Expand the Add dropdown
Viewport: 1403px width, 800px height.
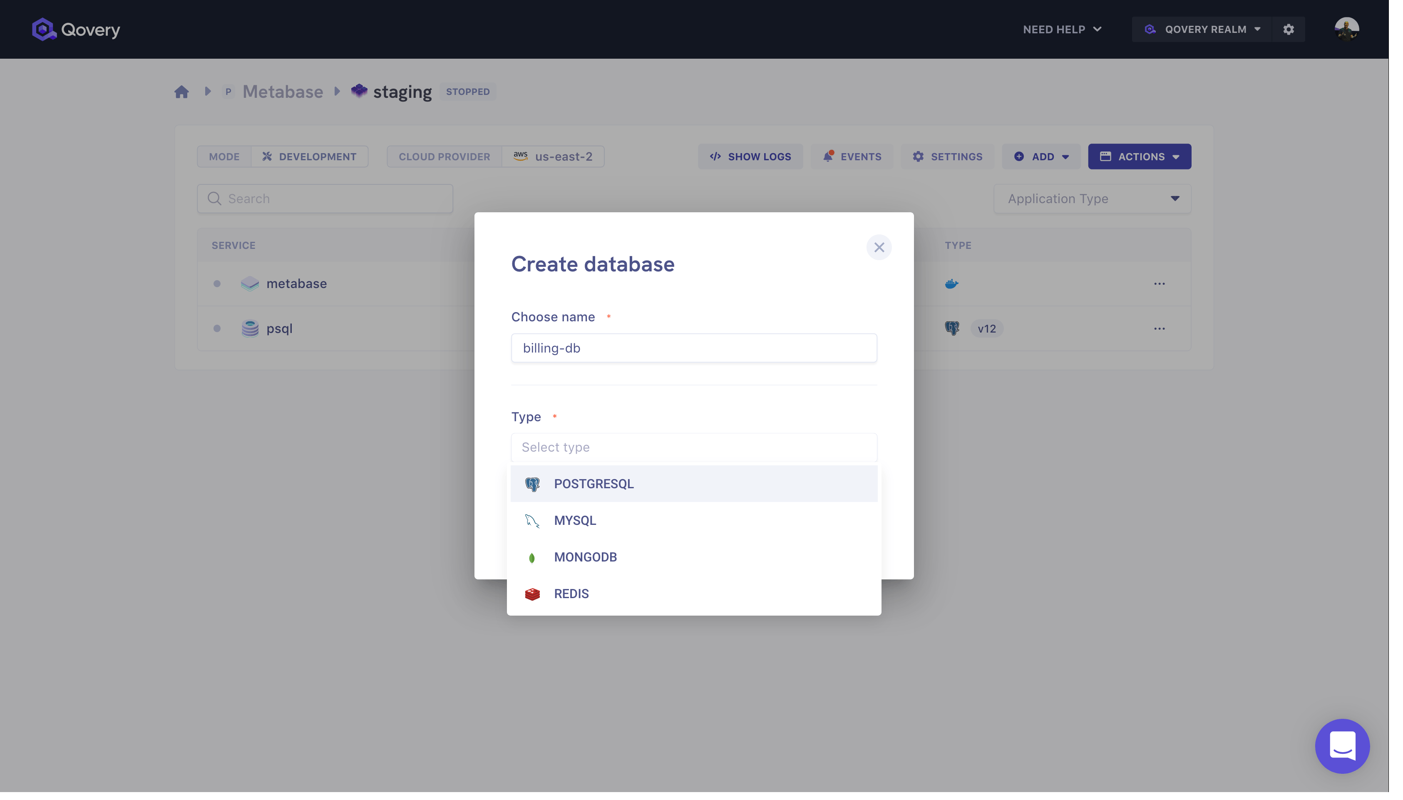(1041, 157)
